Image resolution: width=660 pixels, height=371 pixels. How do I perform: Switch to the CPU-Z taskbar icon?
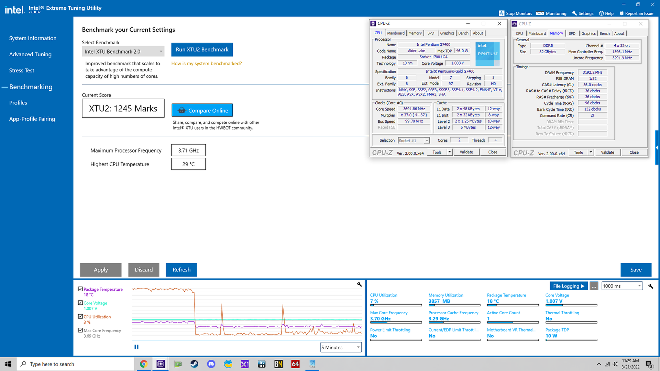point(161,364)
